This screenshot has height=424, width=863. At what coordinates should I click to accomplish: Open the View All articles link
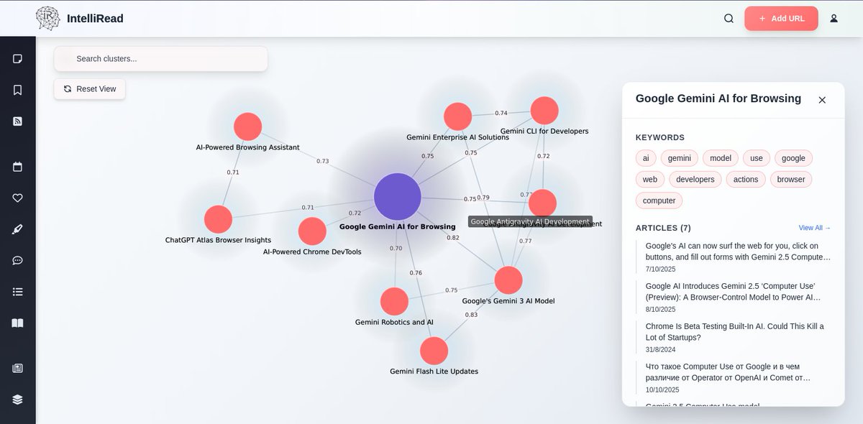(x=811, y=227)
